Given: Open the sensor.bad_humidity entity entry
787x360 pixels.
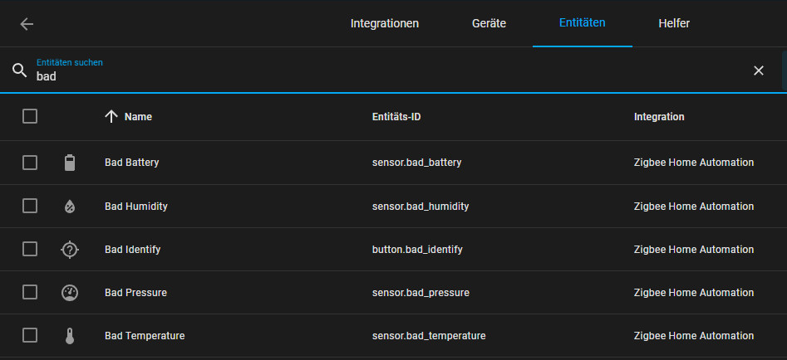Looking at the screenshot, I should (x=421, y=207).
